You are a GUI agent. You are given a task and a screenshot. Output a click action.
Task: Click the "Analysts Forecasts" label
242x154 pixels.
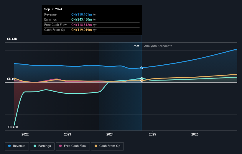point(158,46)
